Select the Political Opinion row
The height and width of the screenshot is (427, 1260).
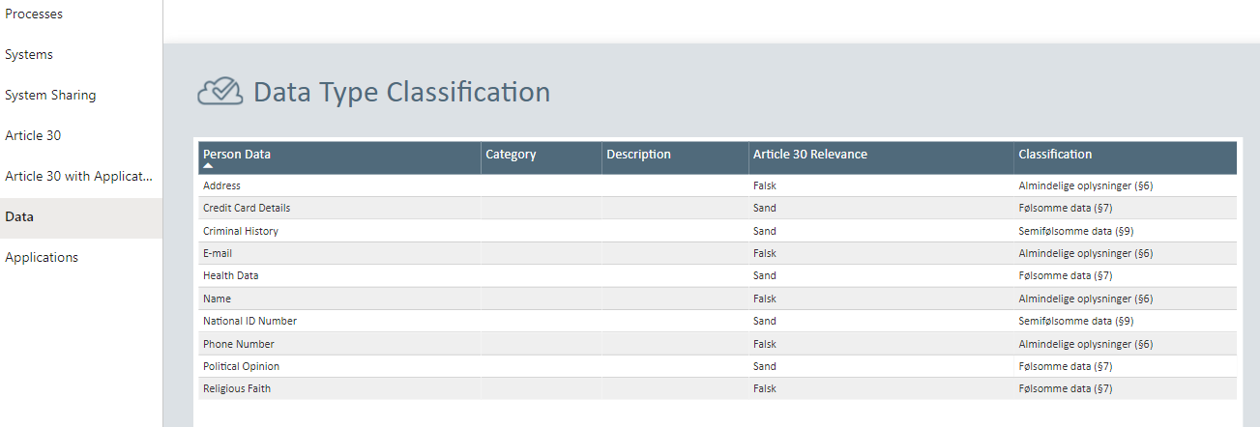point(241,366)
